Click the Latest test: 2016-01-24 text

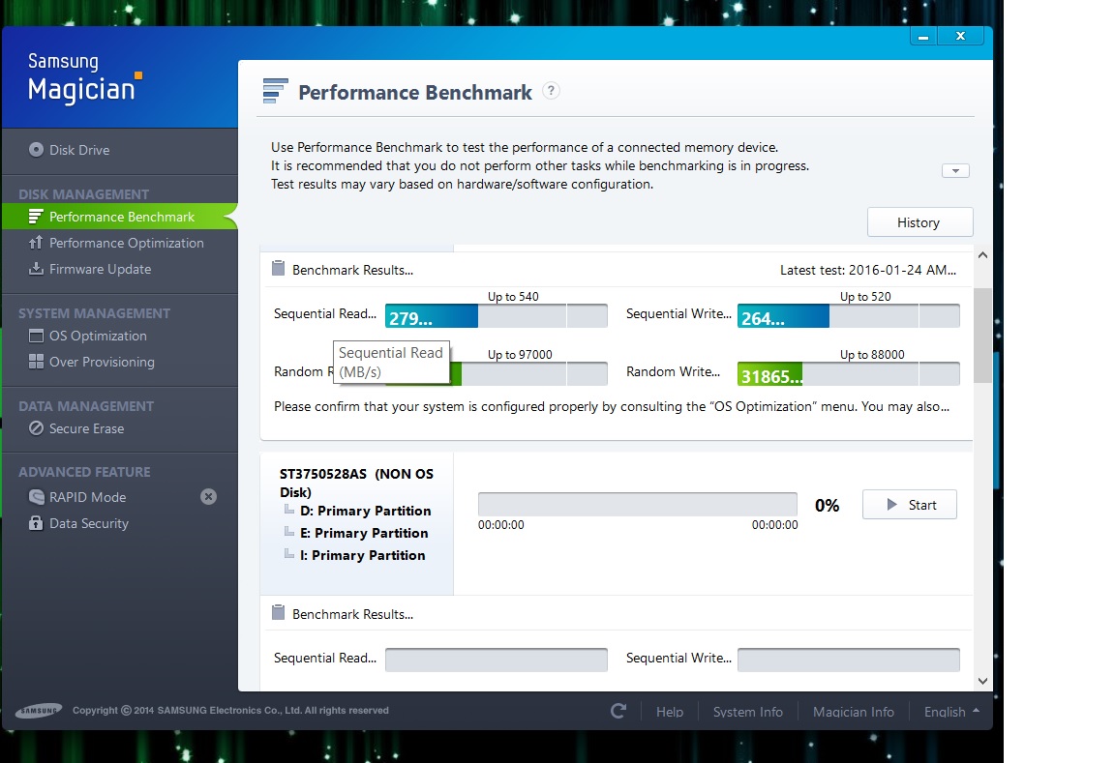tap(867, 270)
